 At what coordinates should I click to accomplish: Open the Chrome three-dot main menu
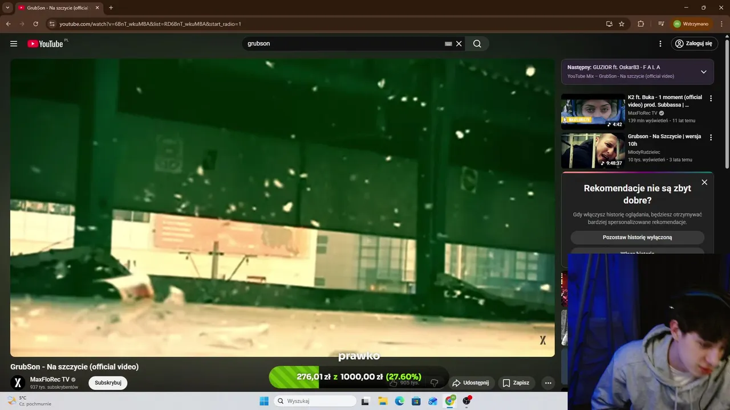721,24
